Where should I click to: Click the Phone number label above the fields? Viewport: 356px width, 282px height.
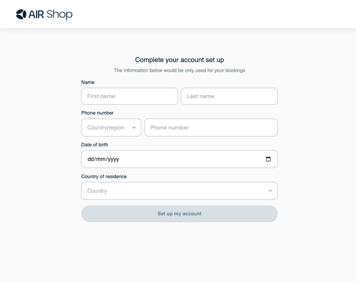click(97, 113)
